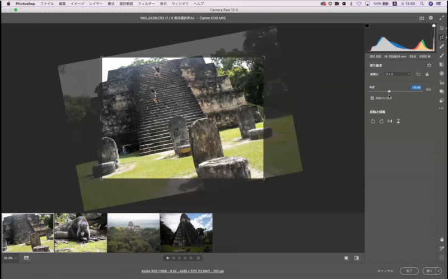Click the 完了 button

pos(409,271)
